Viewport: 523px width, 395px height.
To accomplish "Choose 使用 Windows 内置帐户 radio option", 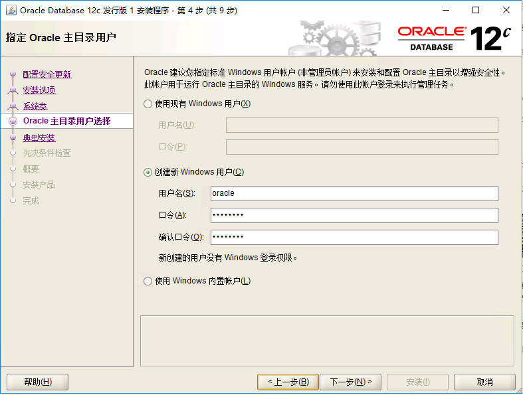I will tap(148, 281).
